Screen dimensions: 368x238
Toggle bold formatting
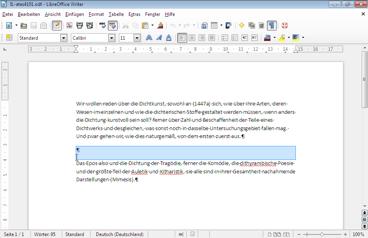[149, 38]
